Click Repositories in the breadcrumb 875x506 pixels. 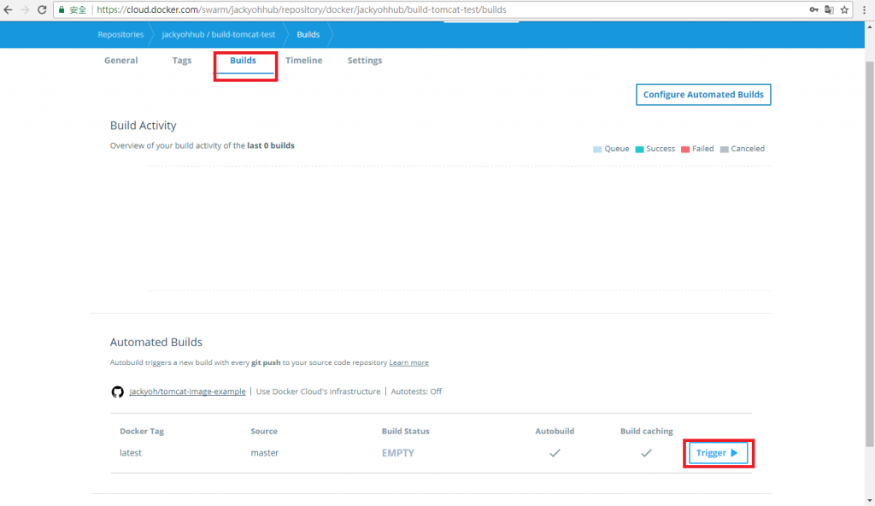pyautogui.click(x=120, y=35)
